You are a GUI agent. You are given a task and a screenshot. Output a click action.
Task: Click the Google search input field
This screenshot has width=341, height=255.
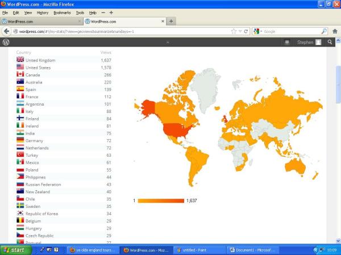[292, 32]
